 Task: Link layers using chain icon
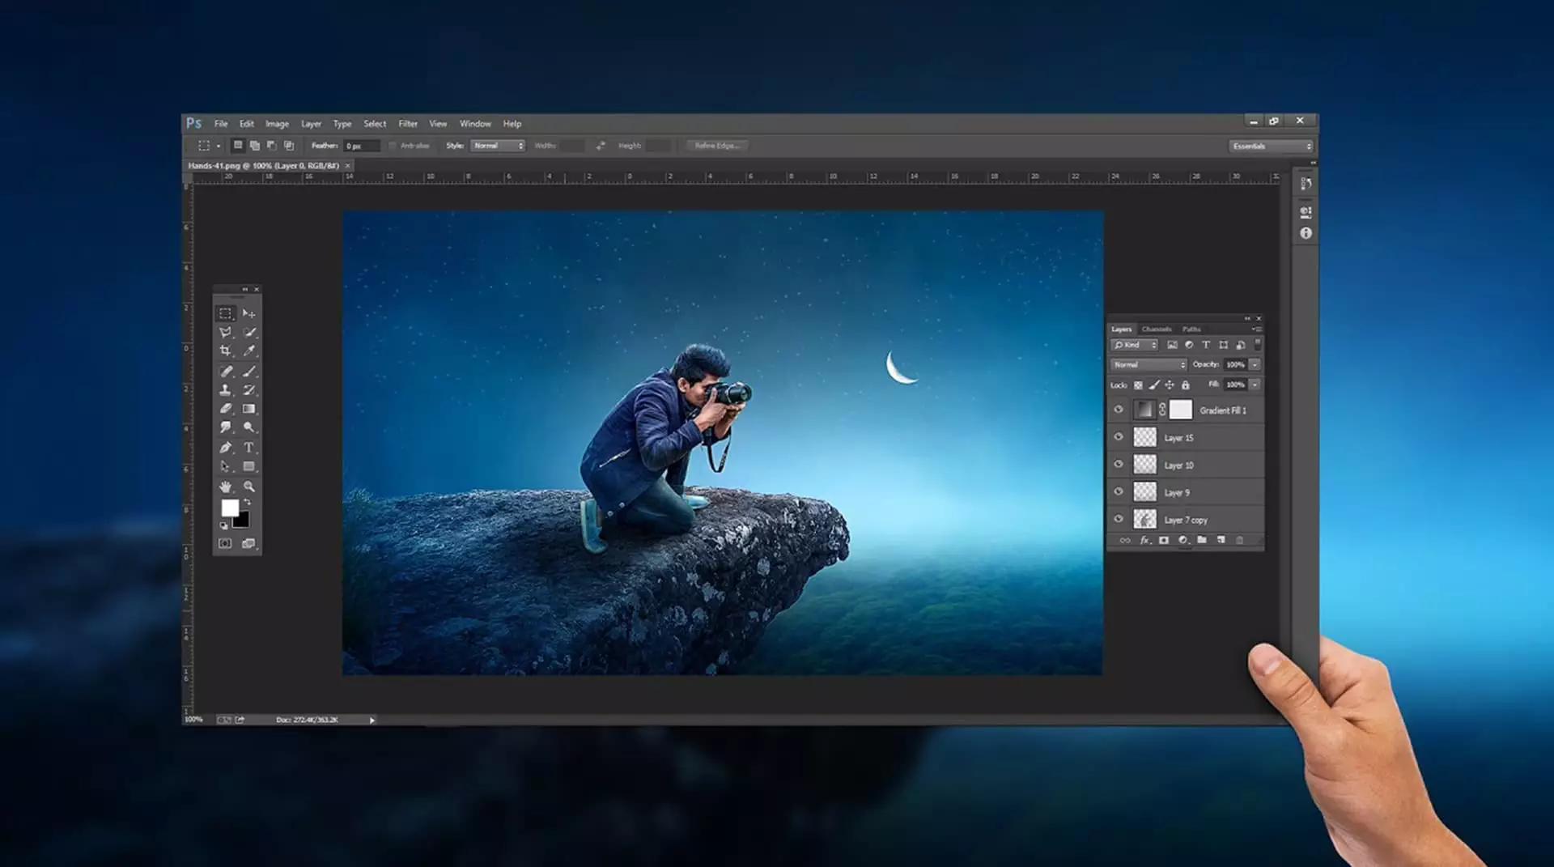tap(1125, 540)
